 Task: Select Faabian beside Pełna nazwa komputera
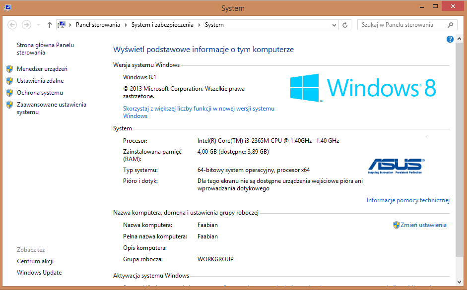[x=207, y=236]
